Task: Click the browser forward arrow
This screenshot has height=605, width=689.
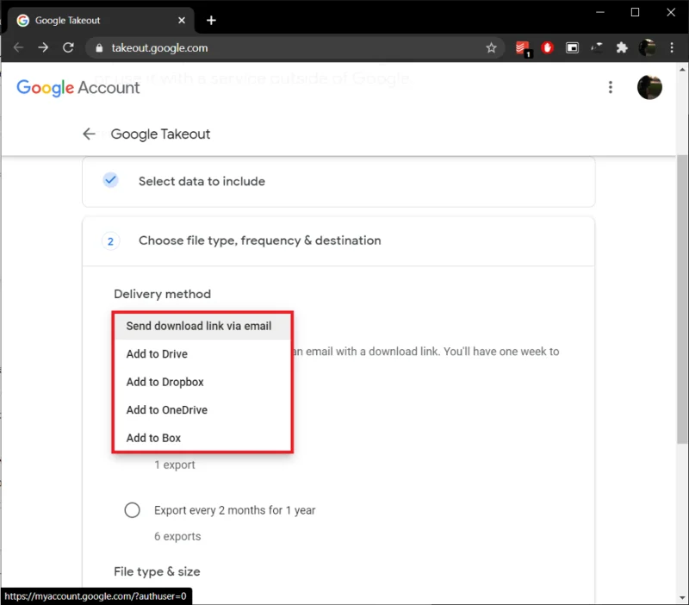Action: click(x=43, y=47)
